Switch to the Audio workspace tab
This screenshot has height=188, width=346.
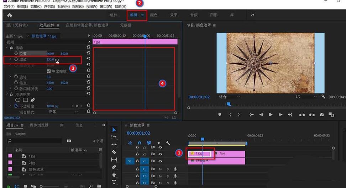tap(194, 15)
